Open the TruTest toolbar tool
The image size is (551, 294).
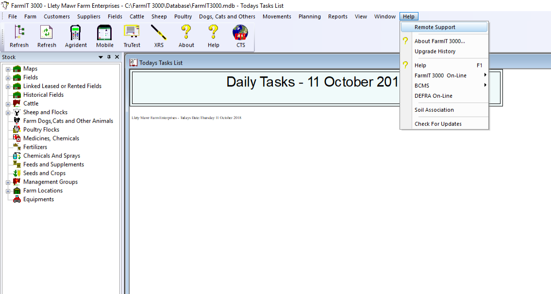132,36
